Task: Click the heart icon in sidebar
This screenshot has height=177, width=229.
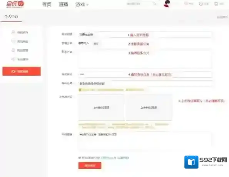Action: click(13, 41)
